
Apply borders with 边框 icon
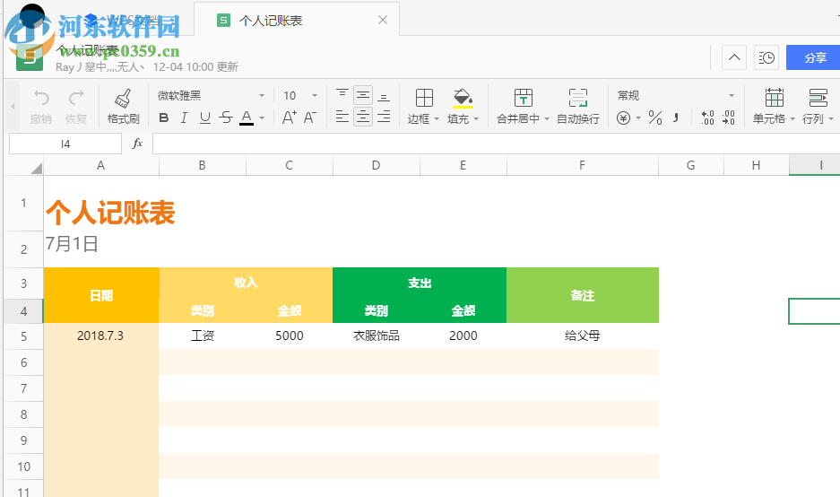coord(424,99)
